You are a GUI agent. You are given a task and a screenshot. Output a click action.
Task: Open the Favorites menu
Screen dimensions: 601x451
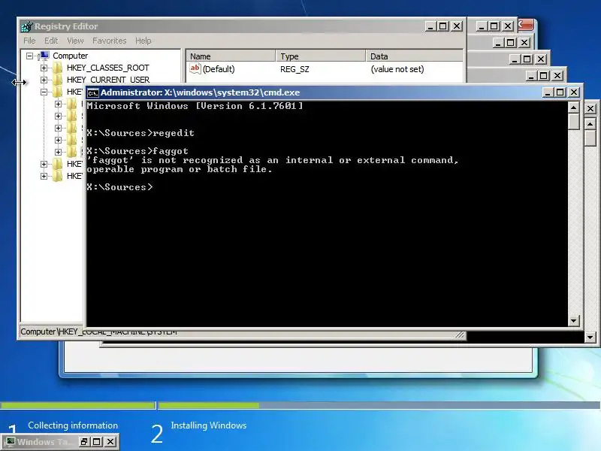click(109, 41)
